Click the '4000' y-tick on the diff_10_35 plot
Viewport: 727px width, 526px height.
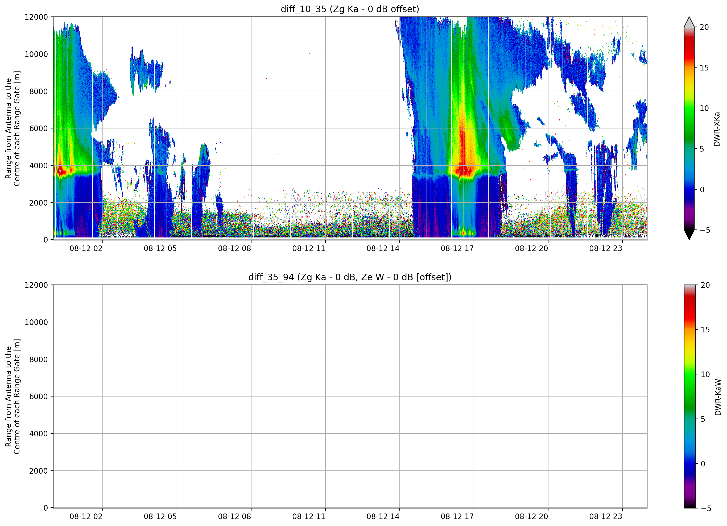tap(39, 166)
